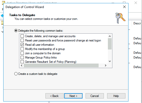
Task: Close the Delegation of Control Wizard dialog
Action: coord(124,7)
